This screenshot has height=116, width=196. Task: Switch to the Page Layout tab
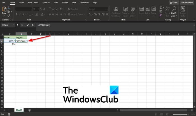[33, 3]
